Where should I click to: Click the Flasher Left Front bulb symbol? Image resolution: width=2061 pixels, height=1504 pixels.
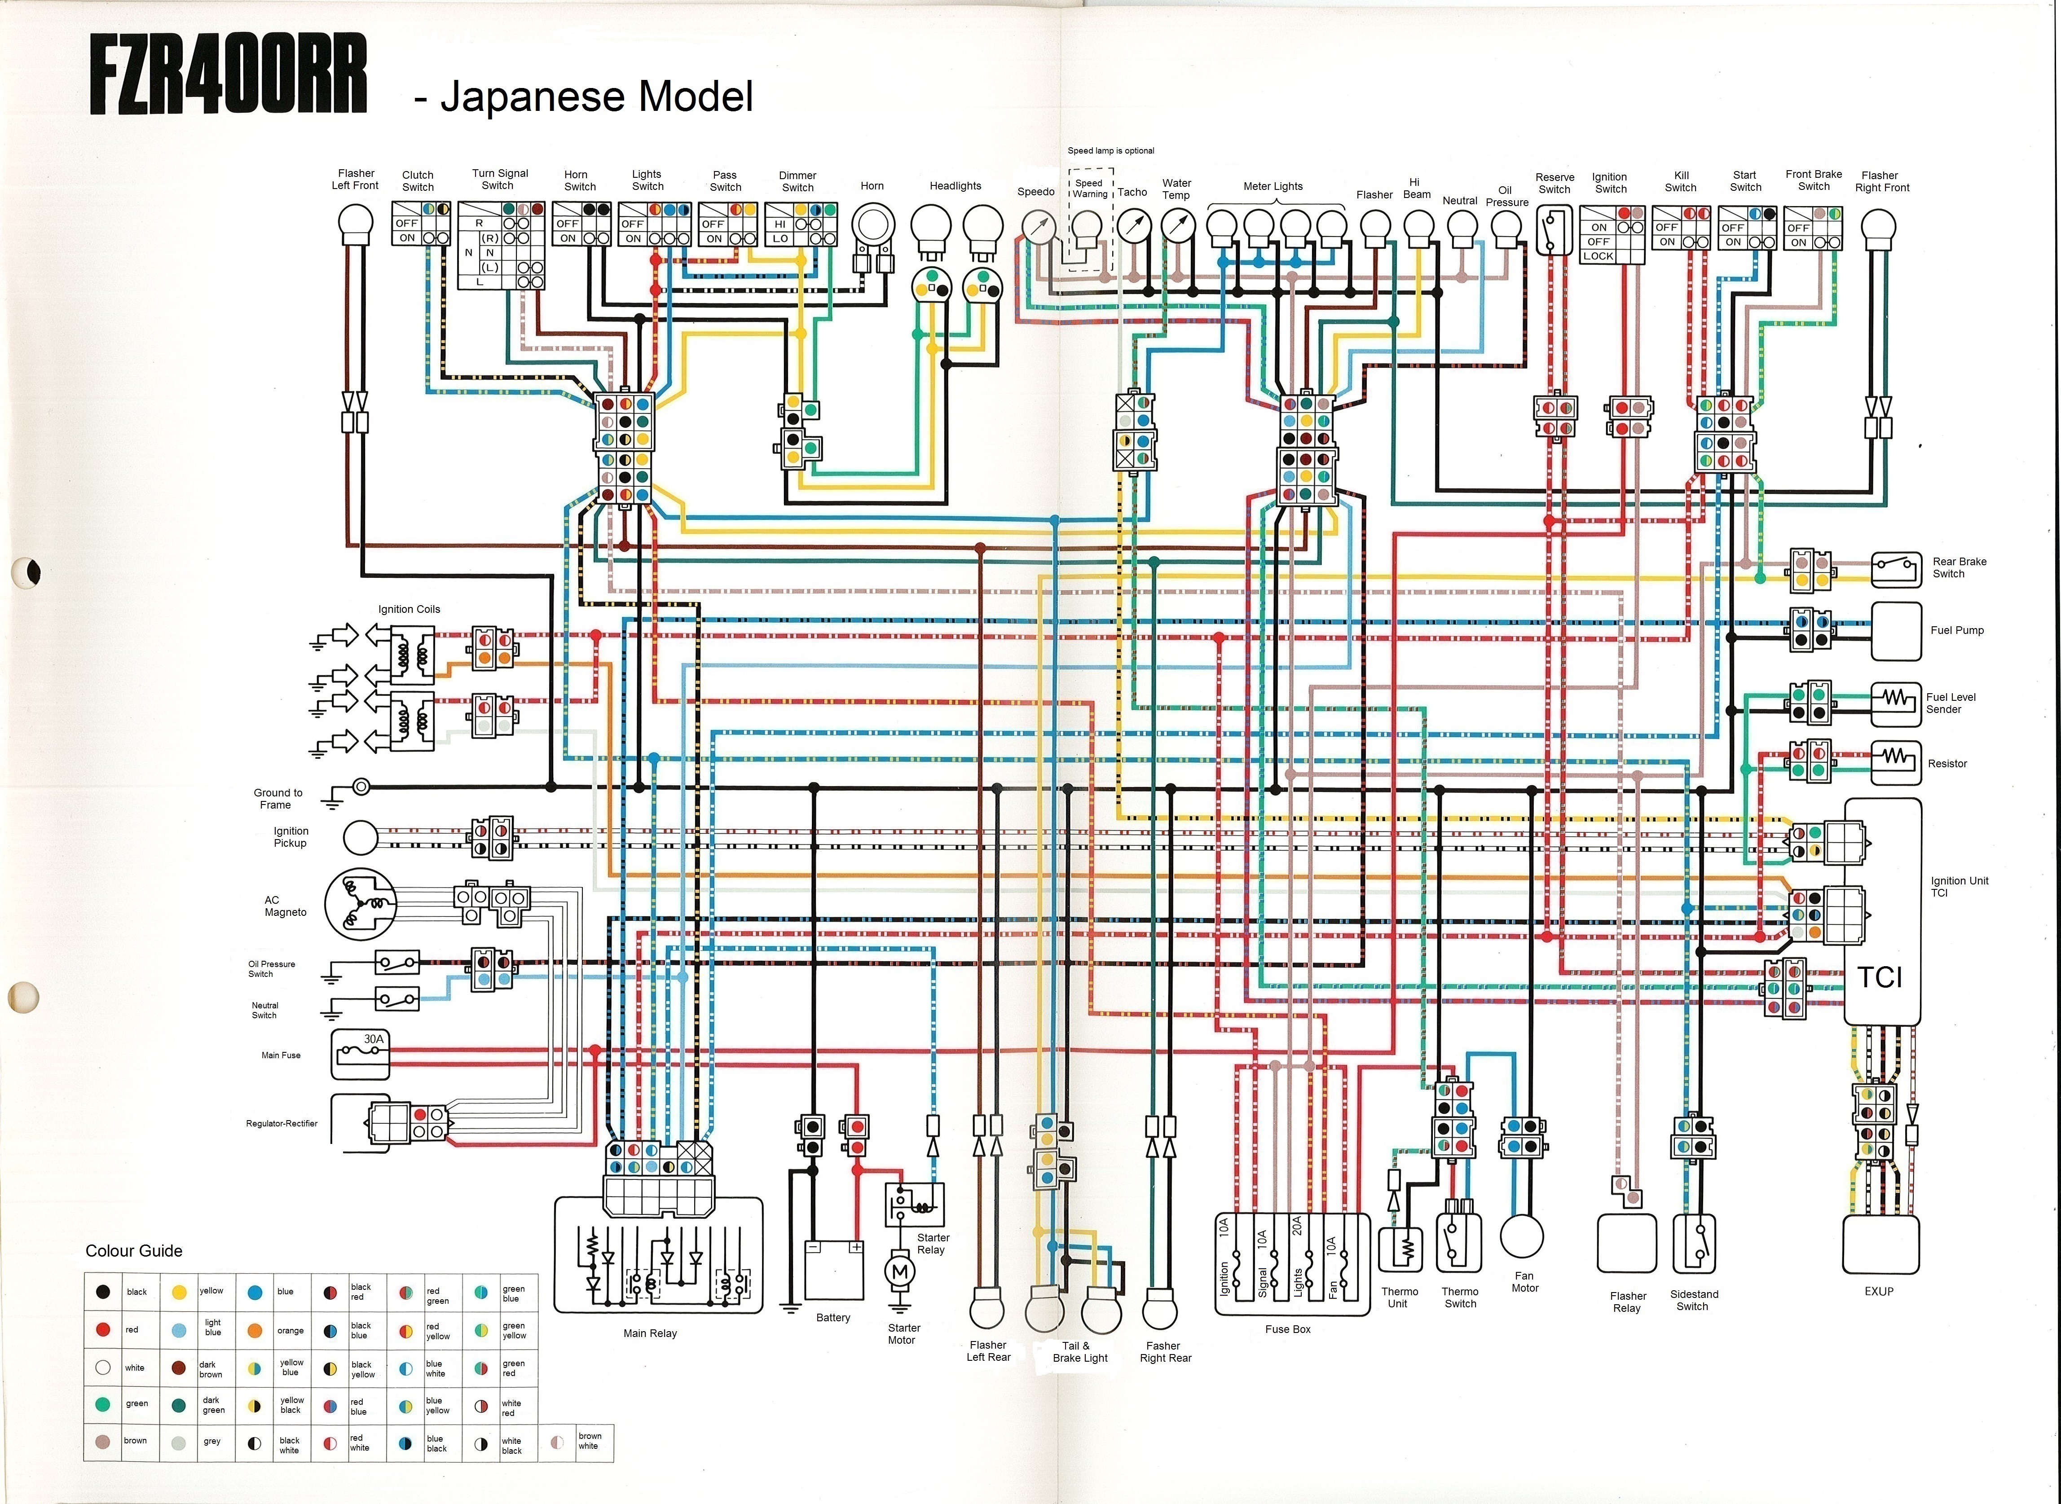click(x=356, y=224)
